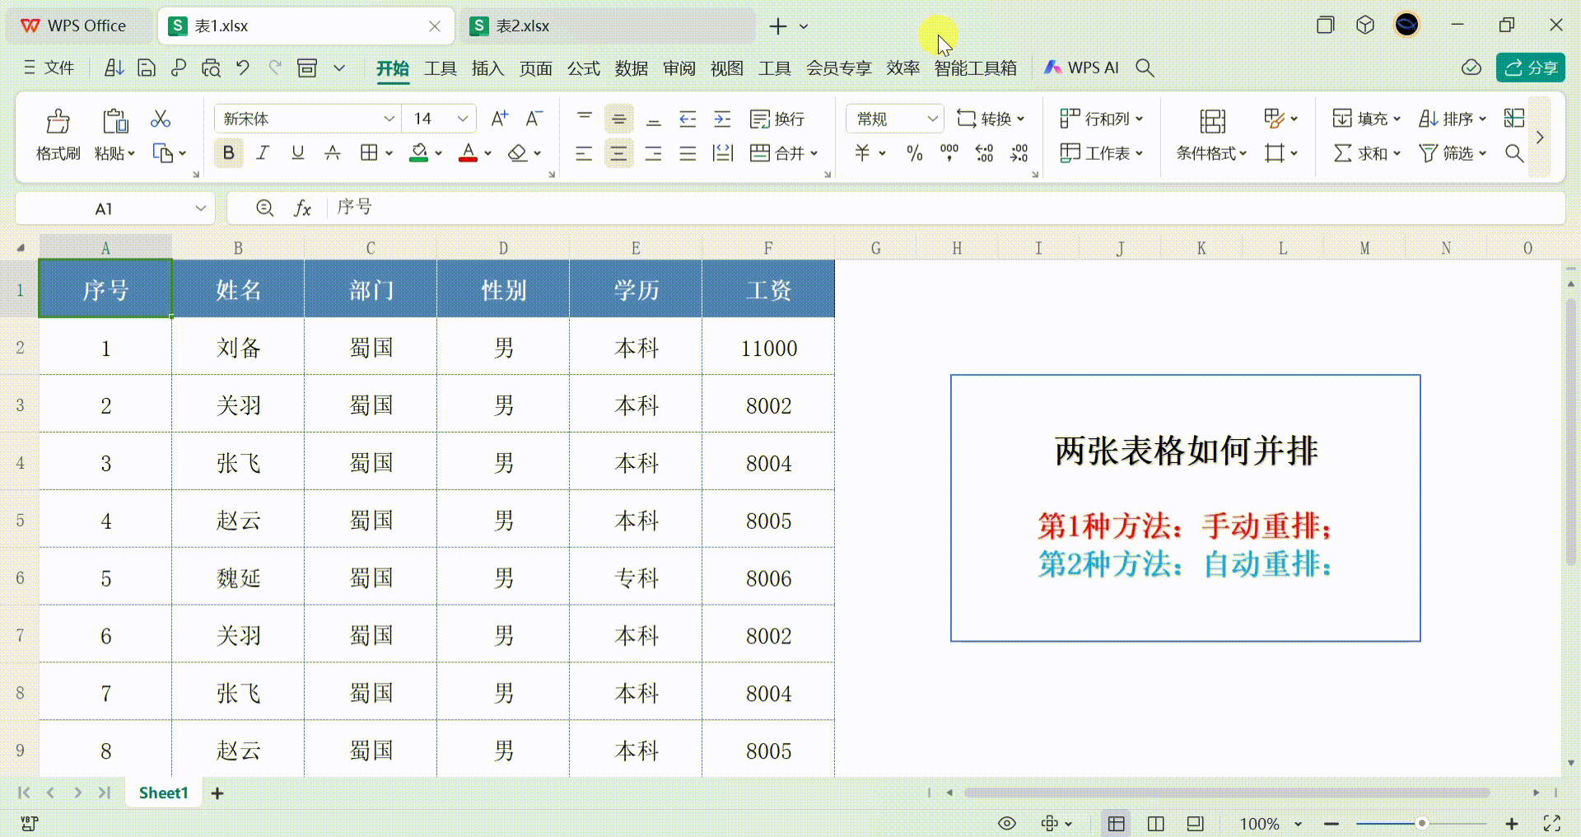Image resolution: width=1581 pixels, height=837 pixels.
Task: Click the Share (分享) button
Action: click(1530, 68)
